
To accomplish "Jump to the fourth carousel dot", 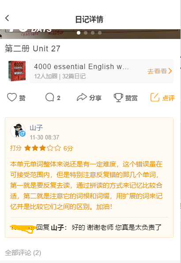I will pyautogui.click(x=100, y=33).
